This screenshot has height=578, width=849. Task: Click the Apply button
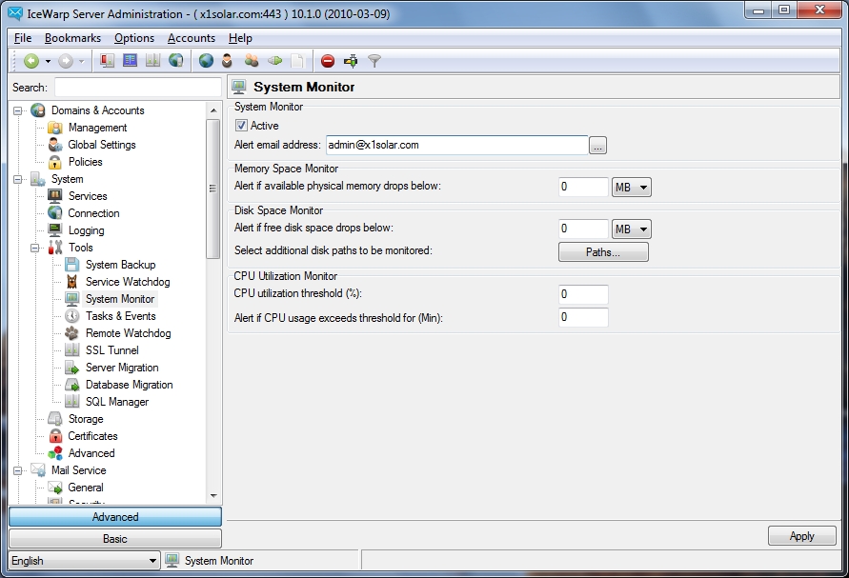point(801,536)
